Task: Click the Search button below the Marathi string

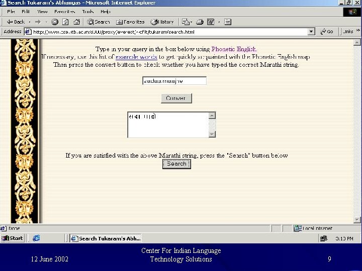Action: [x=176, y=164]
